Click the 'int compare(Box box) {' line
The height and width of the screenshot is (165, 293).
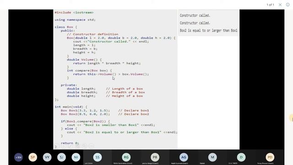coord(89,71)
